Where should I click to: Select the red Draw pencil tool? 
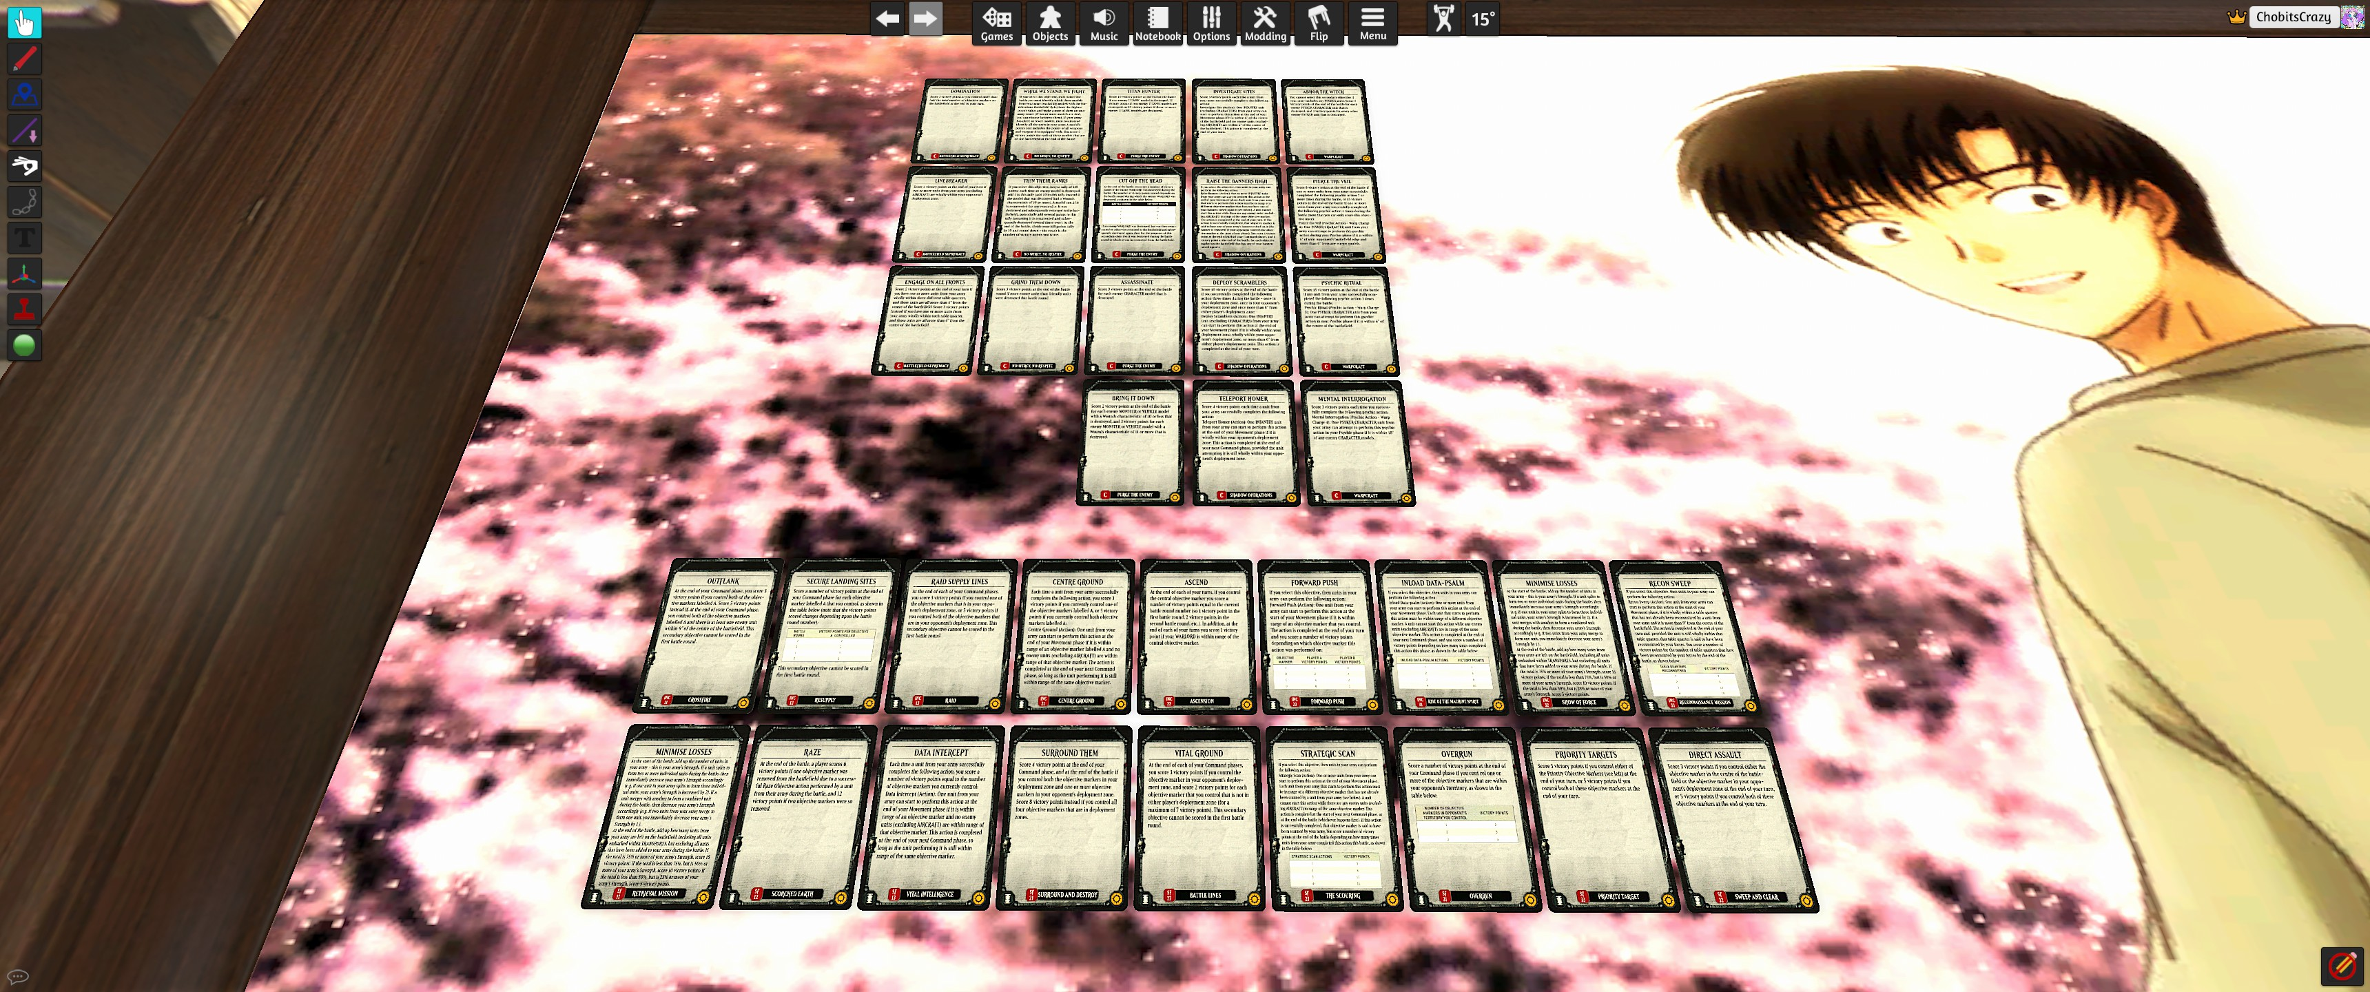pyautogui.click(x=25, y=59)
